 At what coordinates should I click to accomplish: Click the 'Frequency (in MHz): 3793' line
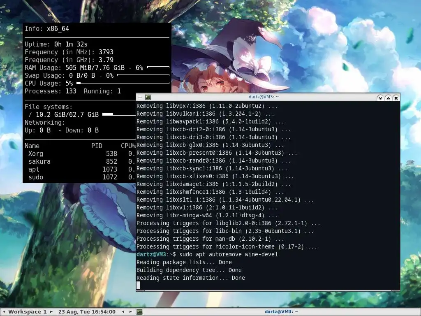pyautogui.click(x=69, y=52)
